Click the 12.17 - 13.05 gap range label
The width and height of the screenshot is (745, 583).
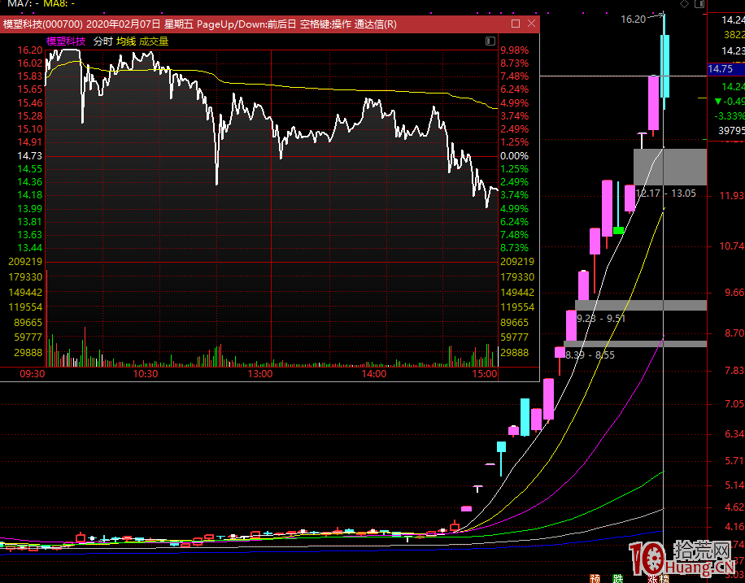(x=665, y=194)
